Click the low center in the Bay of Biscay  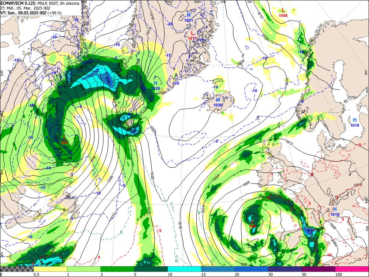tap(252, 224)
